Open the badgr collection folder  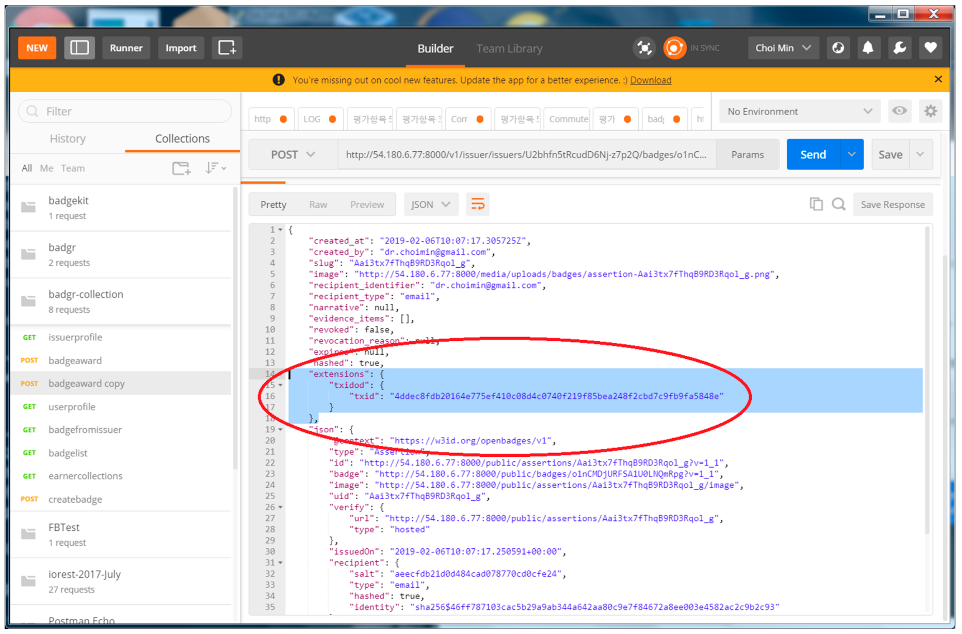pyautogui.click(x=120, y=255)
